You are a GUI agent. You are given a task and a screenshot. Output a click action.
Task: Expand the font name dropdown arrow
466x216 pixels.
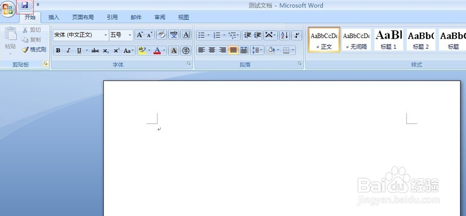point(105,35)
